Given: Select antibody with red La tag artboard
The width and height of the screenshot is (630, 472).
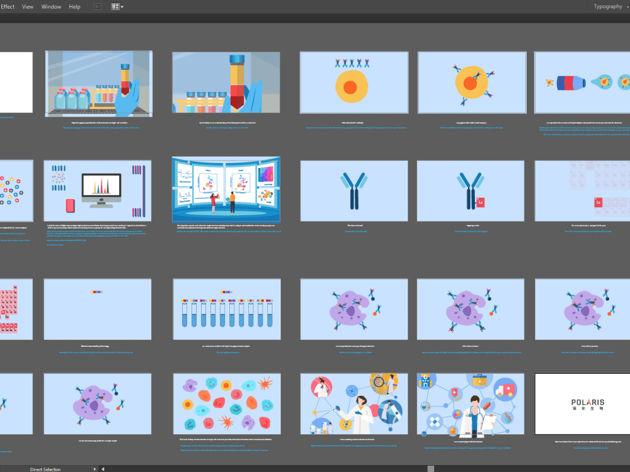Looking at the screenshot, I should (x=471, y=191).
